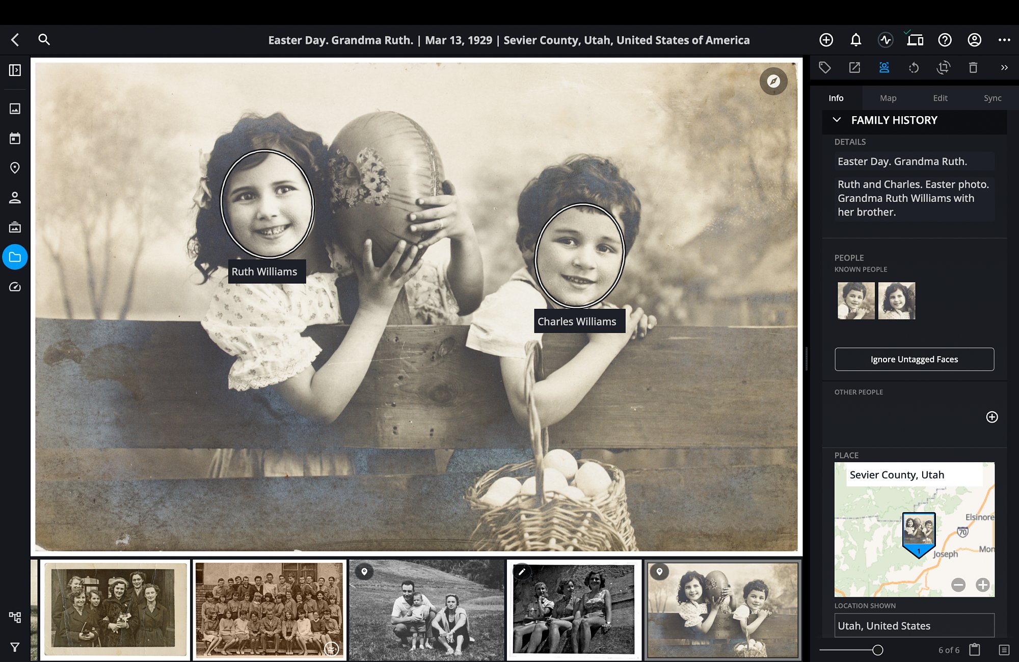Open the Calendar view in sidebar
1019x662 pixels.
tap(15, 138)
